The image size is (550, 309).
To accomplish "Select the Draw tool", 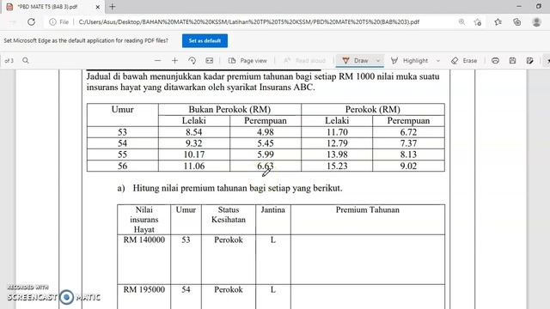I will tap(355, 61).
